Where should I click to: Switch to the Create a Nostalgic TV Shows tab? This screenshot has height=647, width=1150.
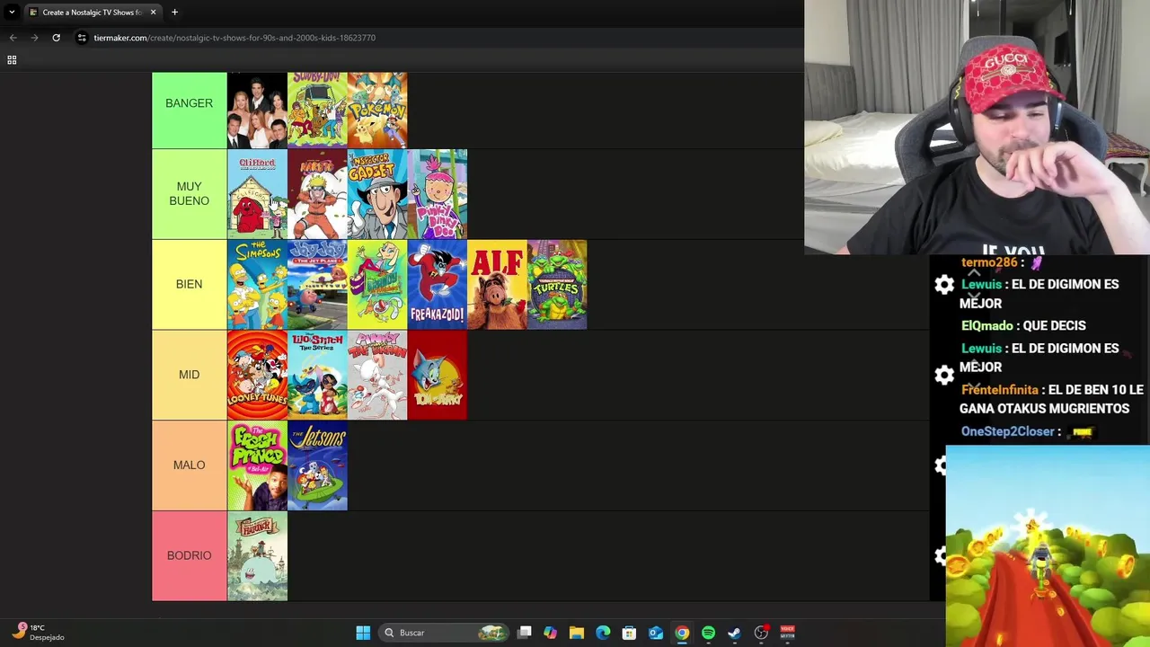tap(93, 13)
